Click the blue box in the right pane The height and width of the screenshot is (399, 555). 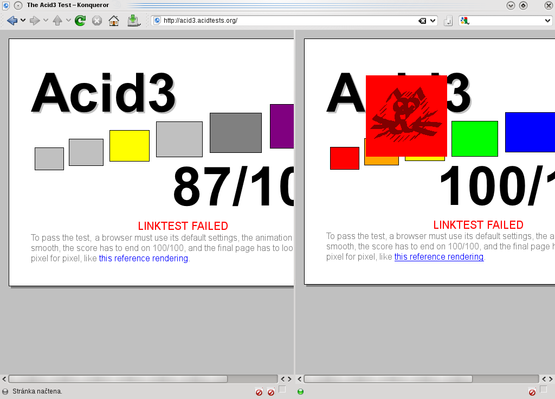(x=530, y=132)
